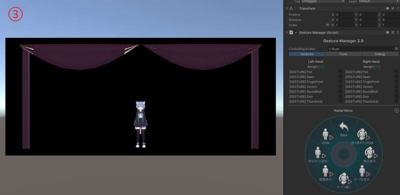Switch to the Gestures tab
Screen dimensions: 400x195
click(x=307, y=54)
